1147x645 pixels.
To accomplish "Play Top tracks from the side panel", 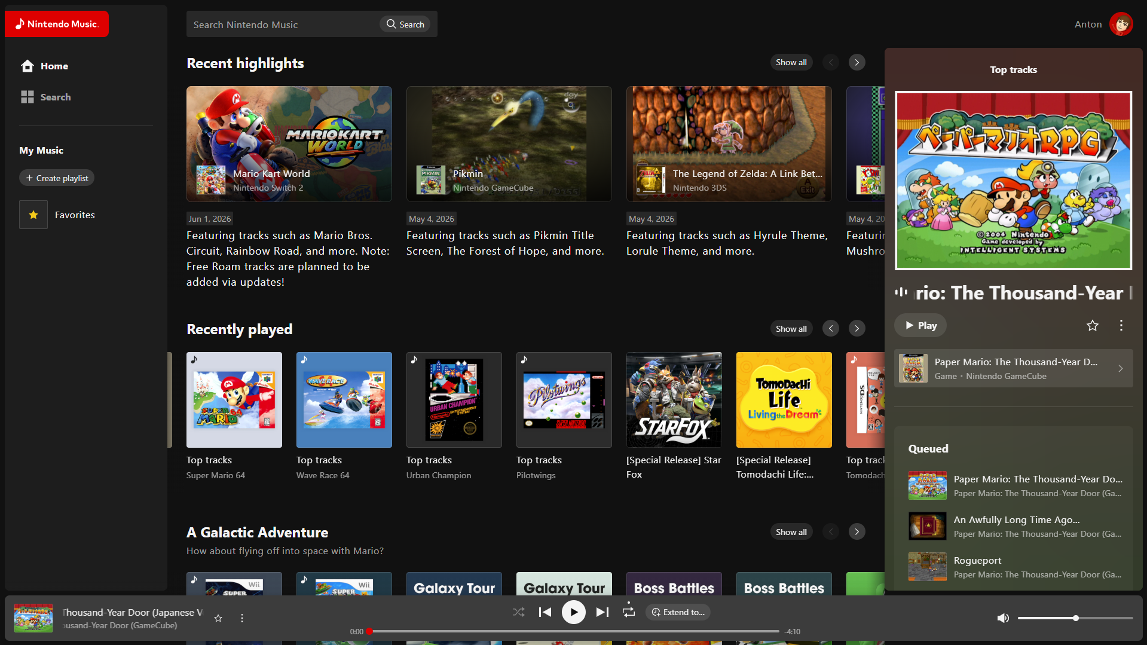I will (x=920, y=325).
